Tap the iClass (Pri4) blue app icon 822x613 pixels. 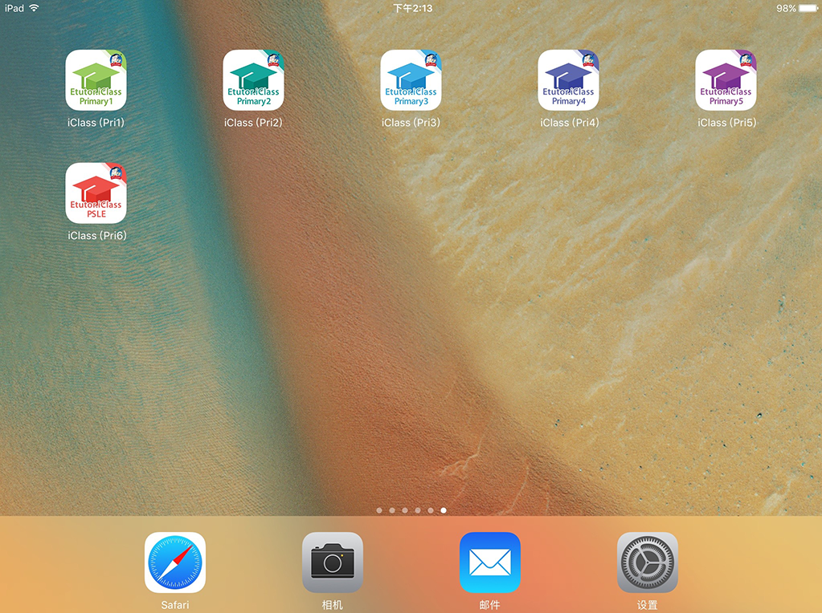(x=568, y=80)
